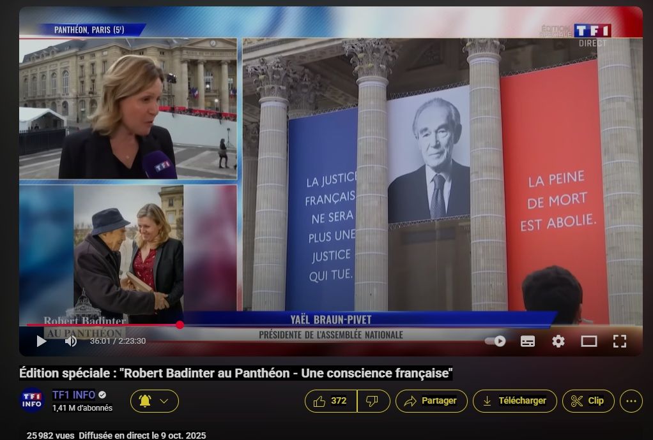The height and width of the screenshot is (440, 653).
Task: Click the Partager share button
Action: 431,401
